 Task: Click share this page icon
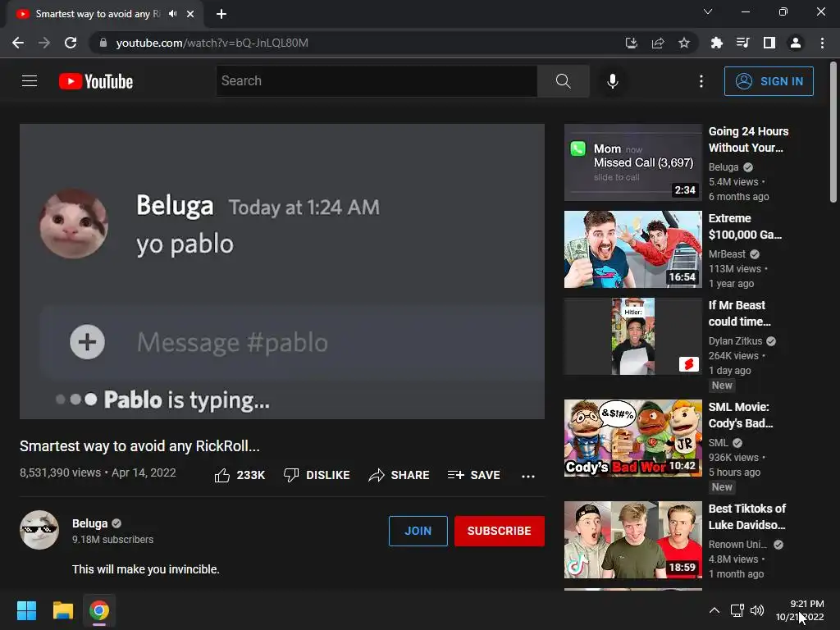point(657,43)
